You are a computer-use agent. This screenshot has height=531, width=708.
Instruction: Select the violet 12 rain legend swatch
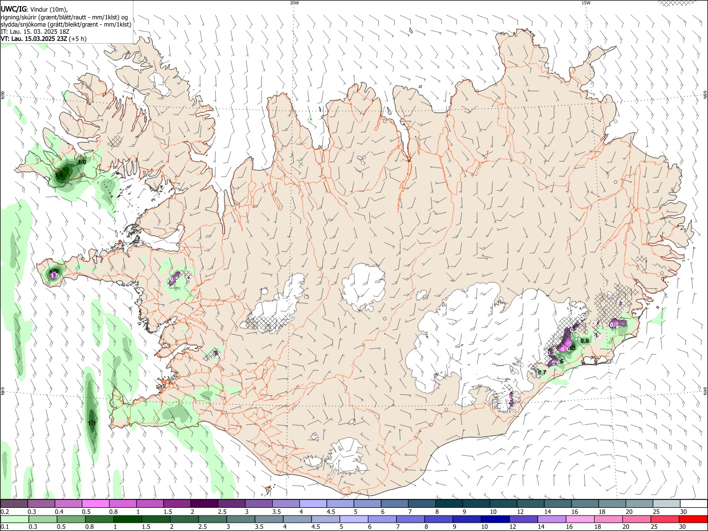pyautogui.click(x=523, y=519)
